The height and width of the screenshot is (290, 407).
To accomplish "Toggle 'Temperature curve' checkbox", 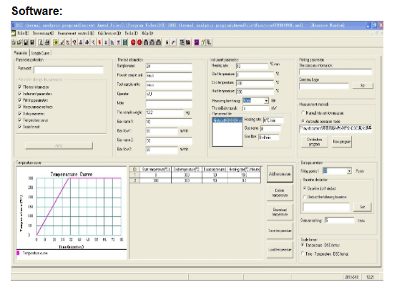I will (x=20, y=120).
